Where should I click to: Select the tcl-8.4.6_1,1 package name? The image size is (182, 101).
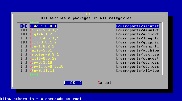tap(44, 38)
